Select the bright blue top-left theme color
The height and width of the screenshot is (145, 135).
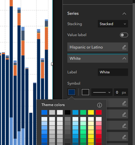[44, 112]
